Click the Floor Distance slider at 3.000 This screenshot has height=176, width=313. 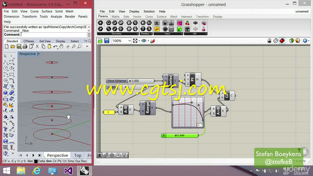tap(130, 81)
